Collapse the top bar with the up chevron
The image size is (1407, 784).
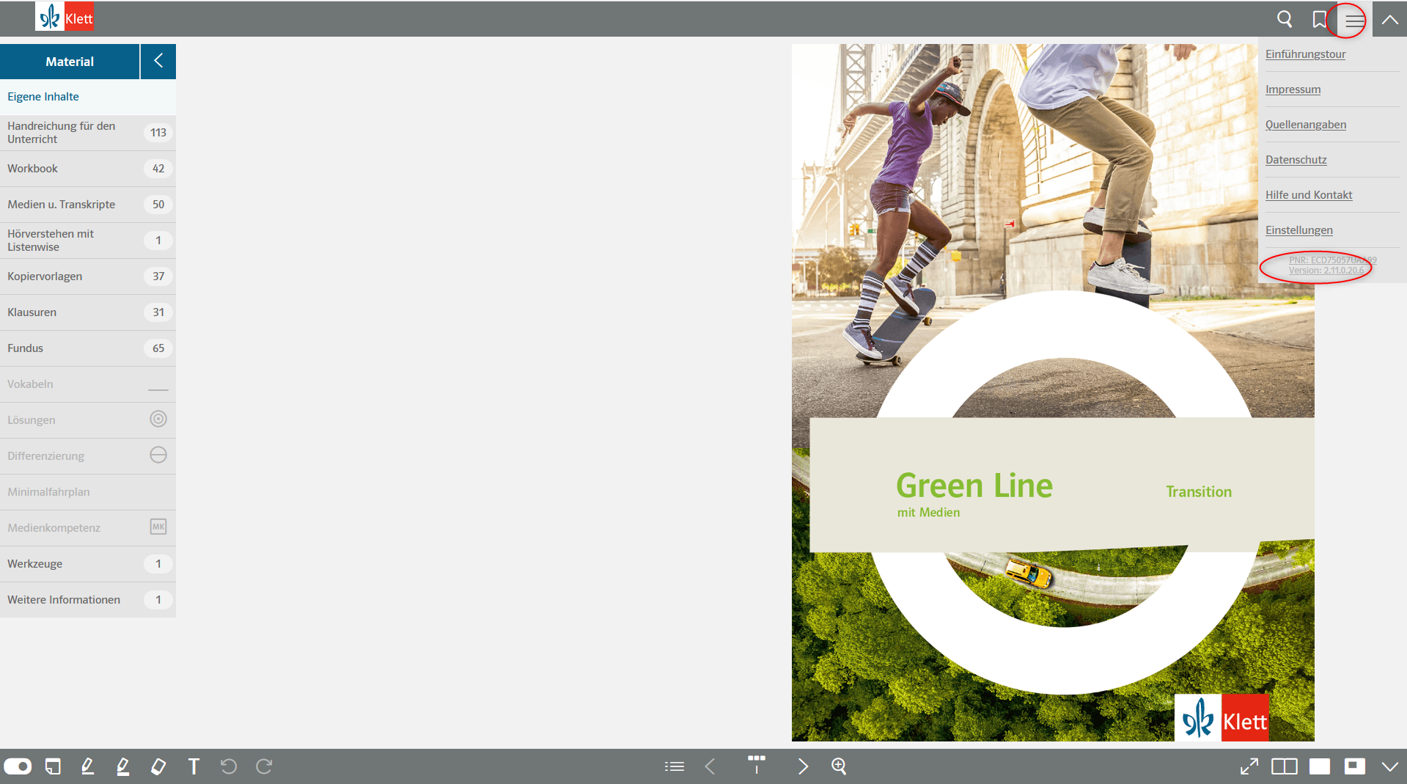(1389, 20)
